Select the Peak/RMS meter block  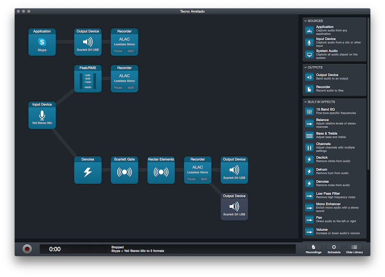87,79
